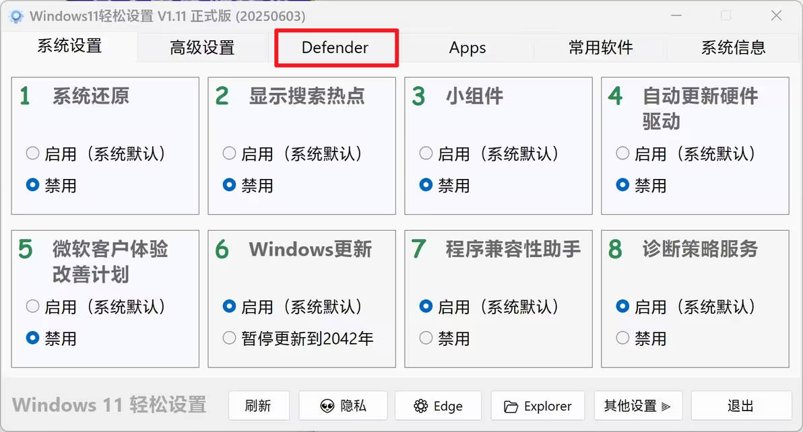The image size is (803, 432).
Task: Go to the Apps tab
Action: (x=468, y=48)
